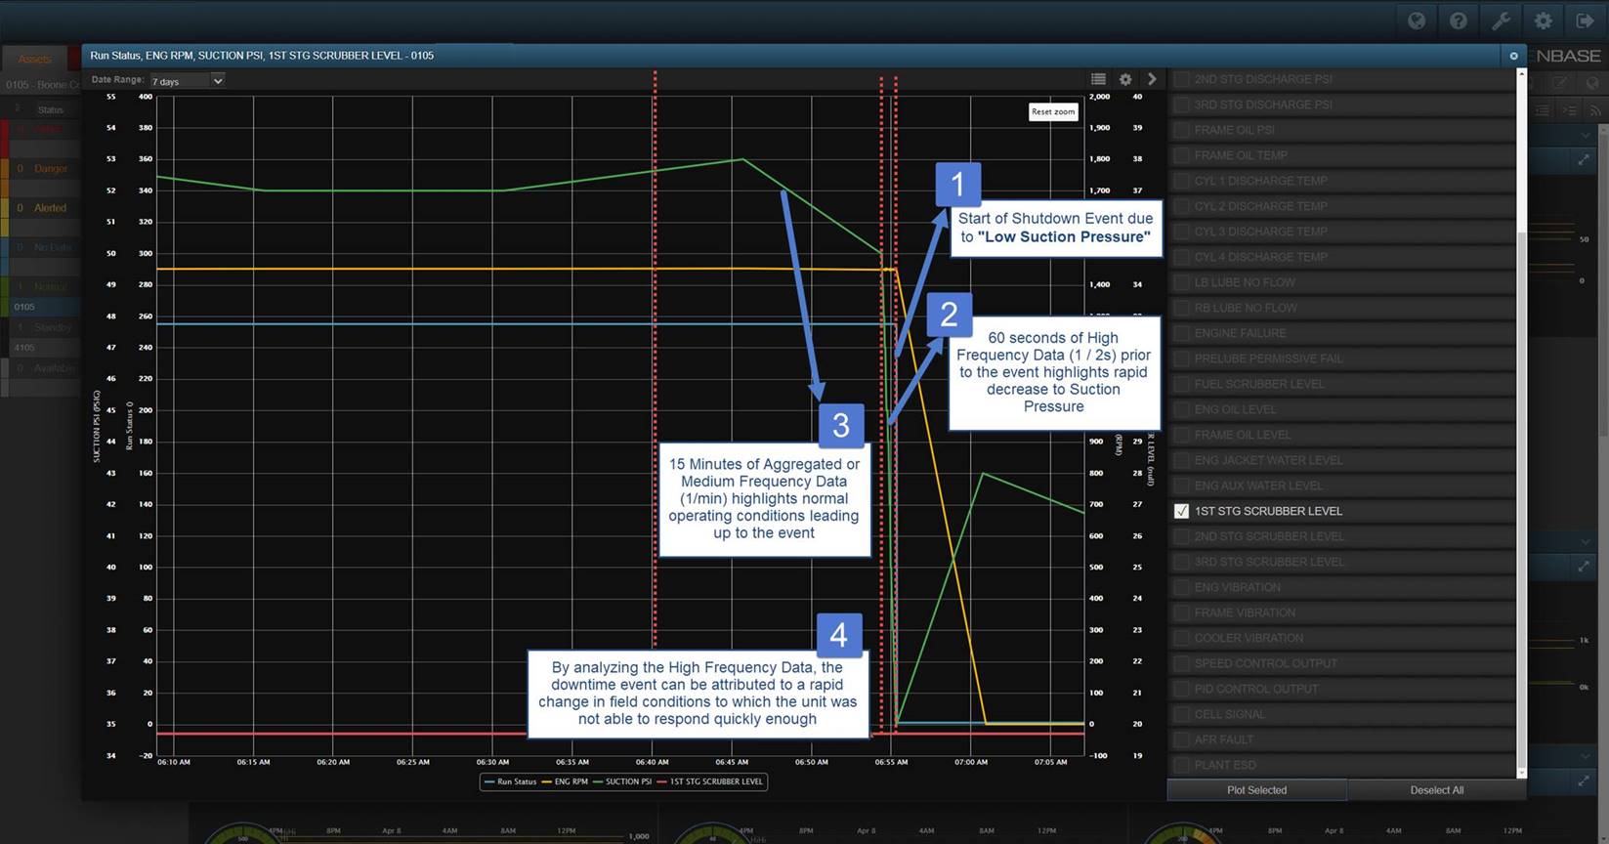Check the CYL 3 DISCHARGE TEMP checkbox
Screen dimensions: 1609x844
click(1181, 232)
